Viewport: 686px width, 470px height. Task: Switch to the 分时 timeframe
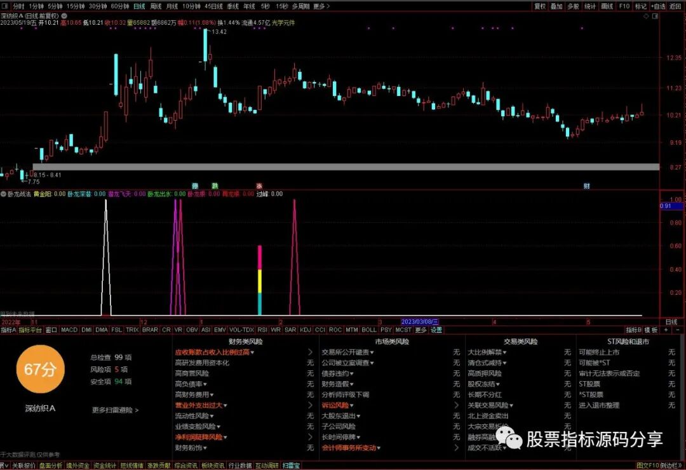pos(18,6)
